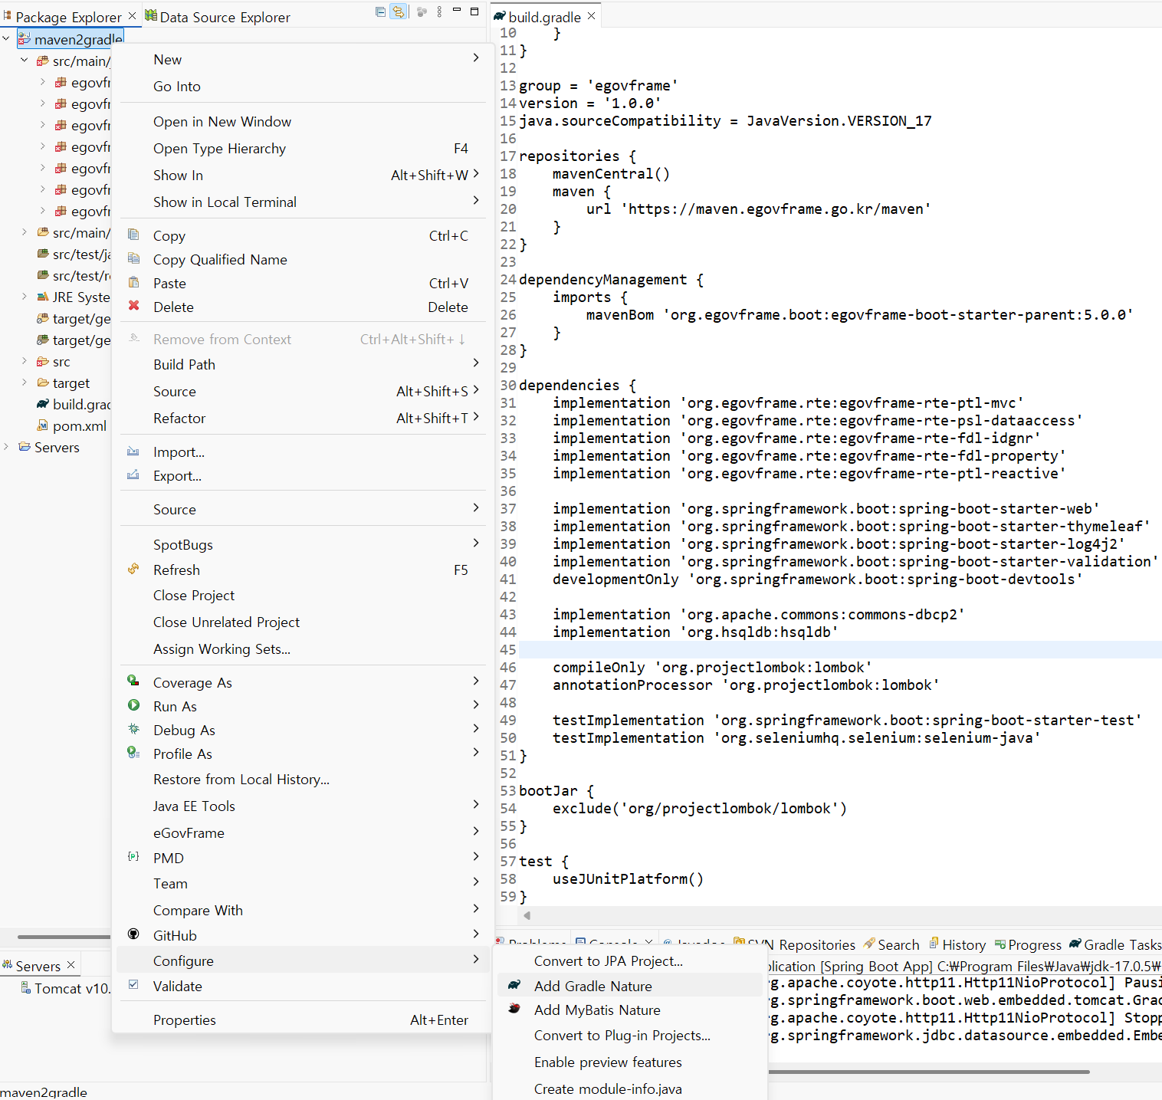Screen dimensions: 1162x1100
Task: Click the Collapse All icon in Package Explorer
Action: pyautogui.click(x=380, y=11)
